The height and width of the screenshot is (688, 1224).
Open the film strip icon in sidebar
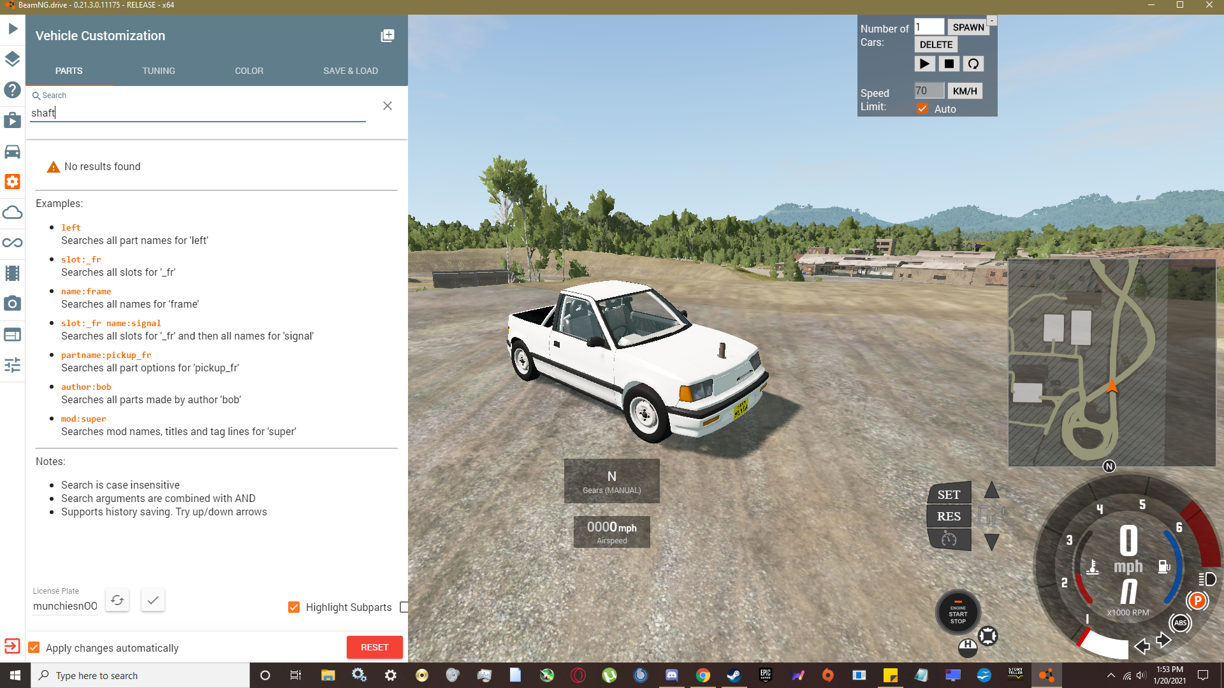click(13, 273)
